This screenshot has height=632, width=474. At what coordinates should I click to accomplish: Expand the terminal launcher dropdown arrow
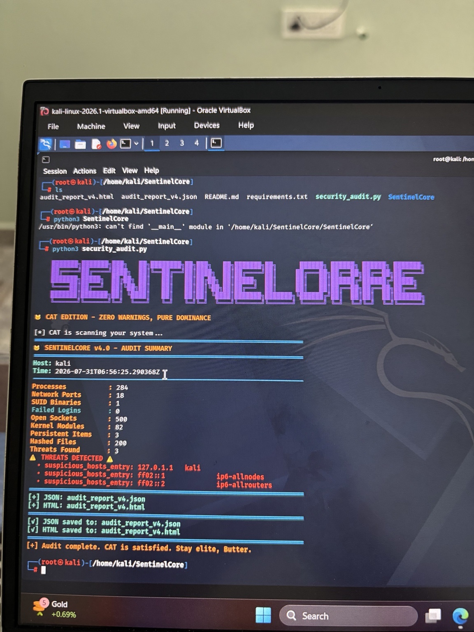point(136,144)
